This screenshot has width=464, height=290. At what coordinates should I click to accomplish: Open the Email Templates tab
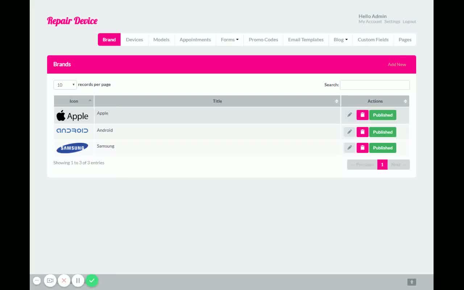pyautogui.click(x=306, y=40)
